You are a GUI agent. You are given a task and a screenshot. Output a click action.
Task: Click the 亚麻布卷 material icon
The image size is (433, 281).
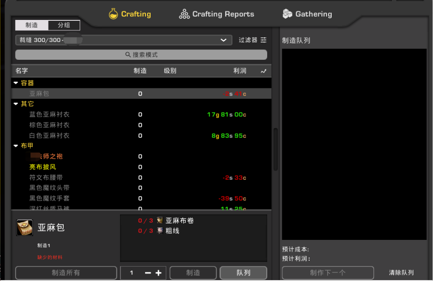point(160,220)
